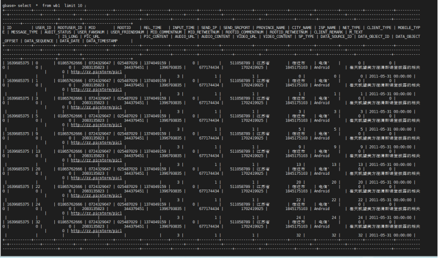Select the DATA_TIMESTAMP column header
438x258 pixels.
click(x=102, y=41)
